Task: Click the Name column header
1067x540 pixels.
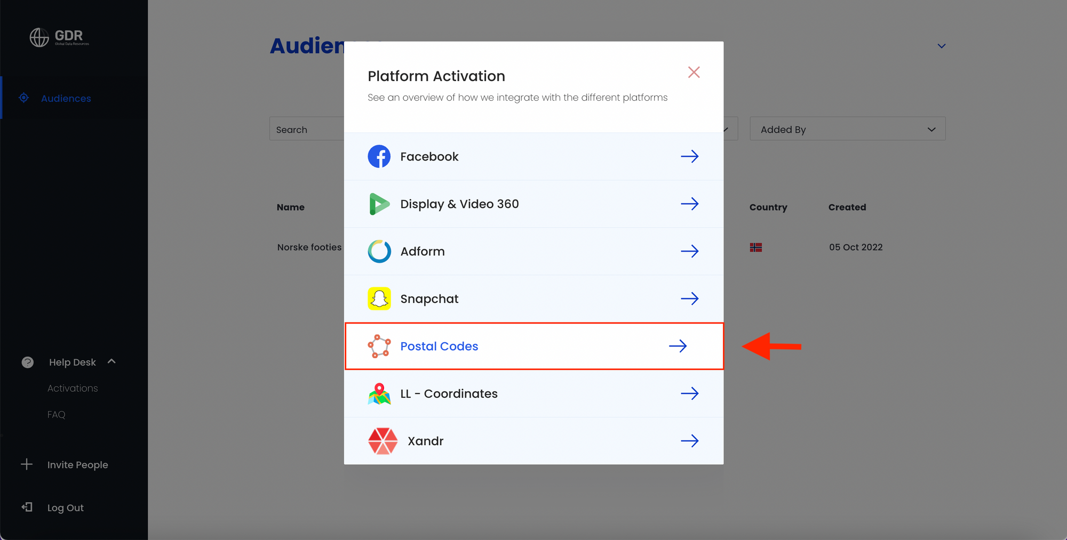Action: [291, 207]
